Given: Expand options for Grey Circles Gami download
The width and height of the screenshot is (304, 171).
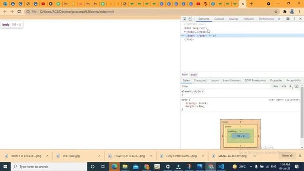Looking at the screenshot, I should click(x=203, y=156).
